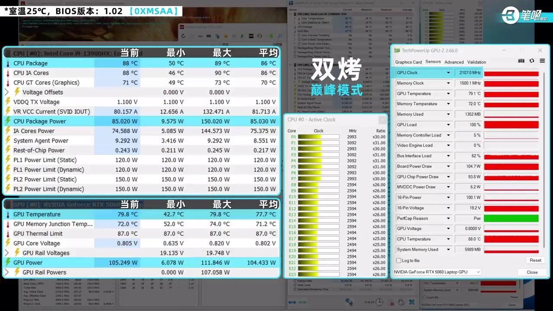553x311 pixels.
Task: Open HWiNFO settings via the gear icon
Action: tap(400, 302)
